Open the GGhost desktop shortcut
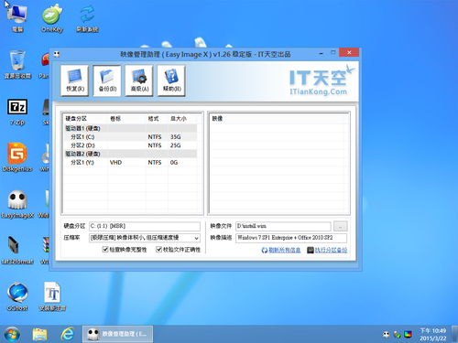The height and width of the screenshot is (343, 458). (x=17, y=297)
